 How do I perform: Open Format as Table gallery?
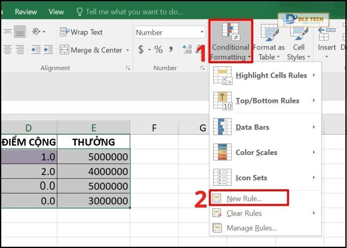point(269,41)
